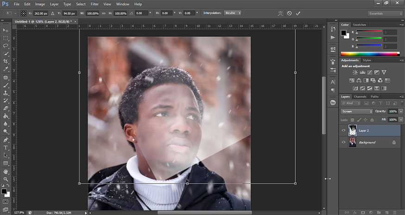Screen dimensions: 405x215
Task: Open the Layers panel flyout menu
Action: click(401, 96)
